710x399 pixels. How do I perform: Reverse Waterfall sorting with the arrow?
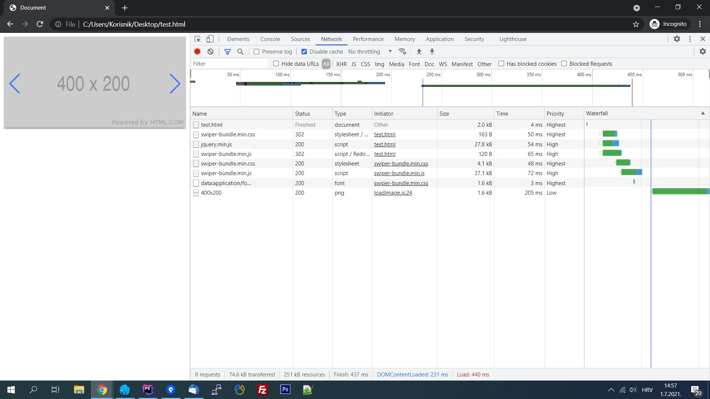pos(703,113)
